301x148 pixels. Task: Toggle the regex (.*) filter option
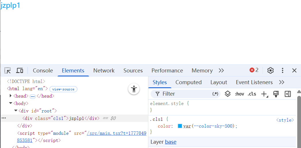click(x=215, y=94)
